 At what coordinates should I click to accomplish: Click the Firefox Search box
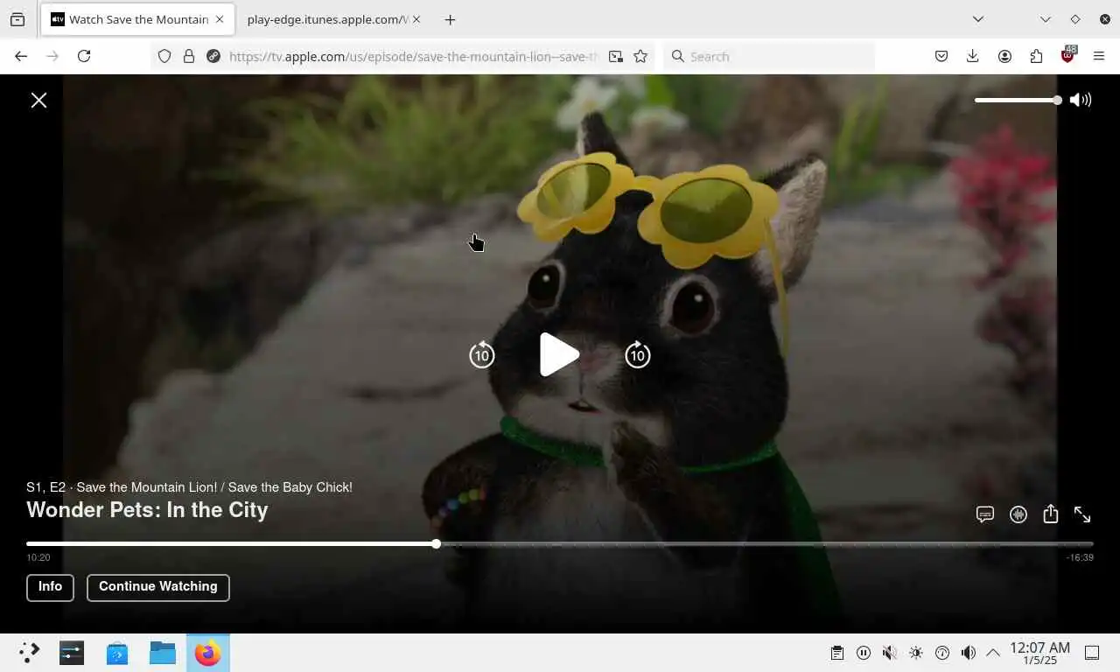click(769, 56)
